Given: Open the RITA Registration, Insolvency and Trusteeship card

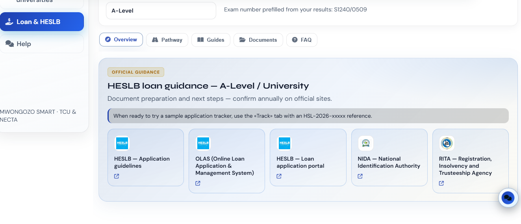Looking at the screenshot, I should coord(471,161).
